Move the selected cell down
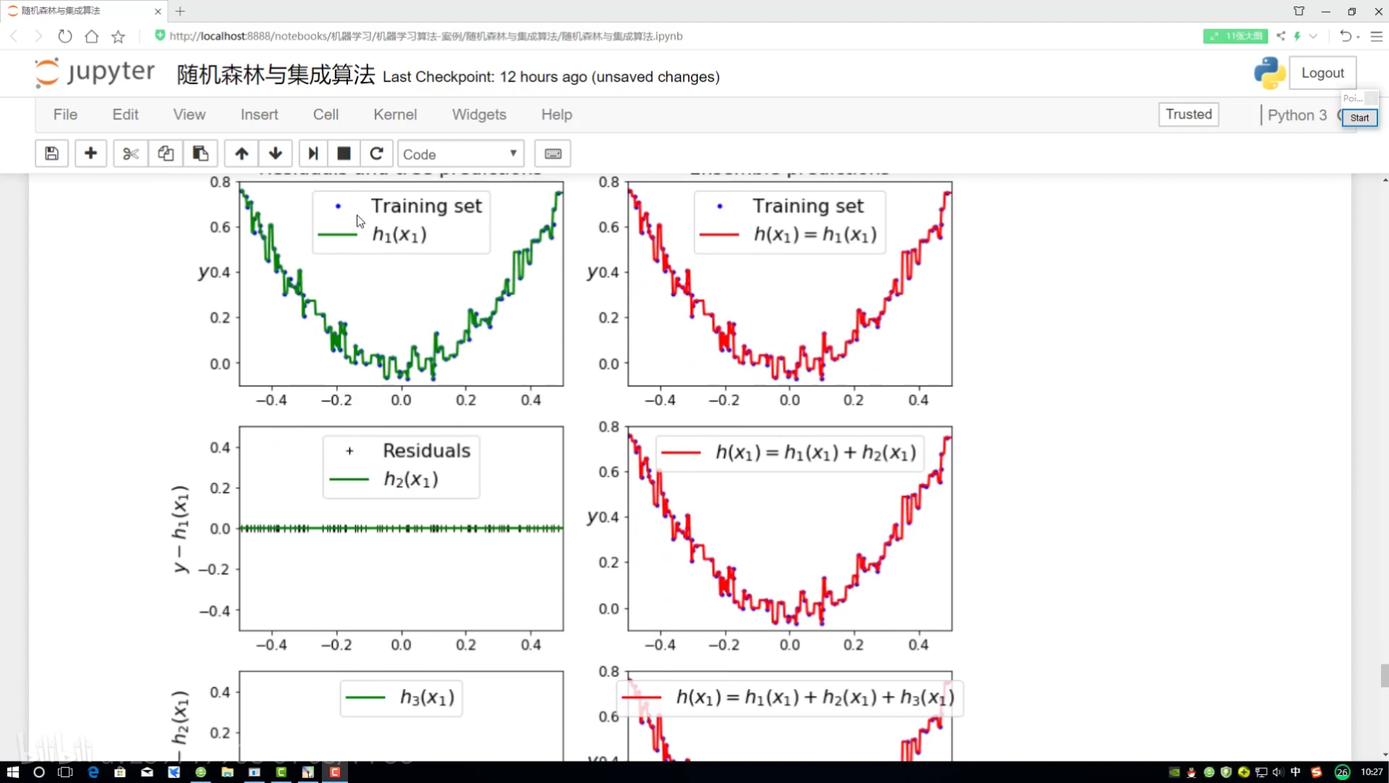This screenshot has width=1389, height=783. click(275, 154)
